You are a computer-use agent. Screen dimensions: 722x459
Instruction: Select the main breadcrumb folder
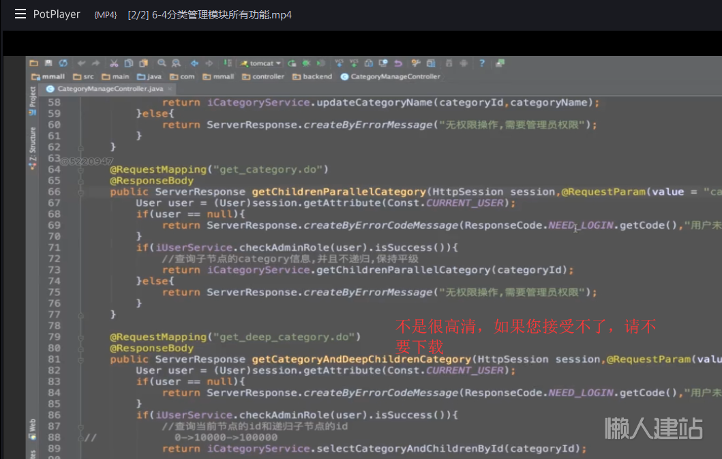click(x=116, y=76)
